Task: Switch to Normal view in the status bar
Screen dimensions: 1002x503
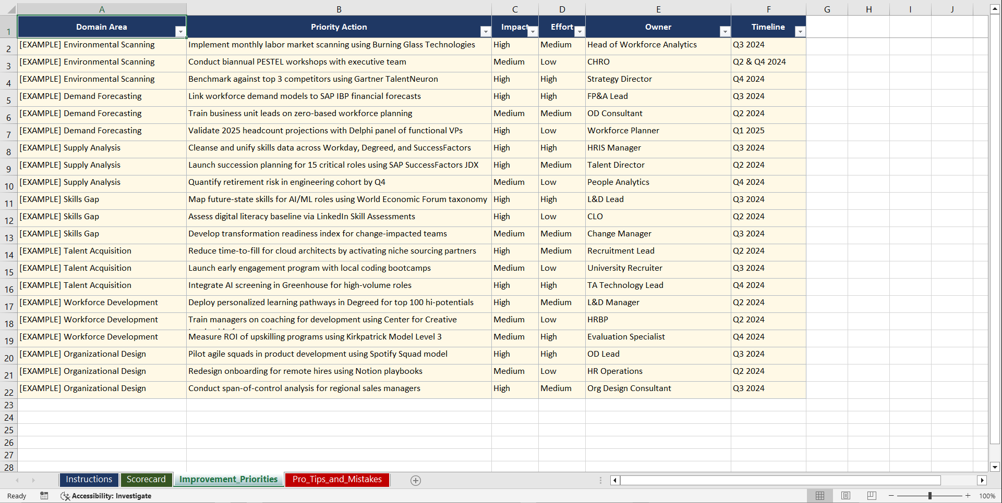Action: pyautogui.click(x=819, y=496)
